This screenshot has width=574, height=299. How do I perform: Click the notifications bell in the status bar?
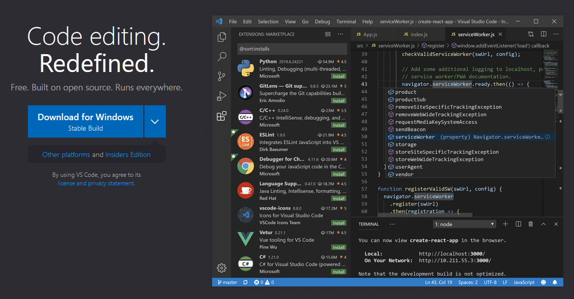coord(555,282)
